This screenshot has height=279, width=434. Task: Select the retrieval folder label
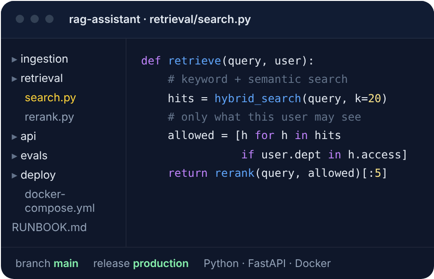coord(42,78)
